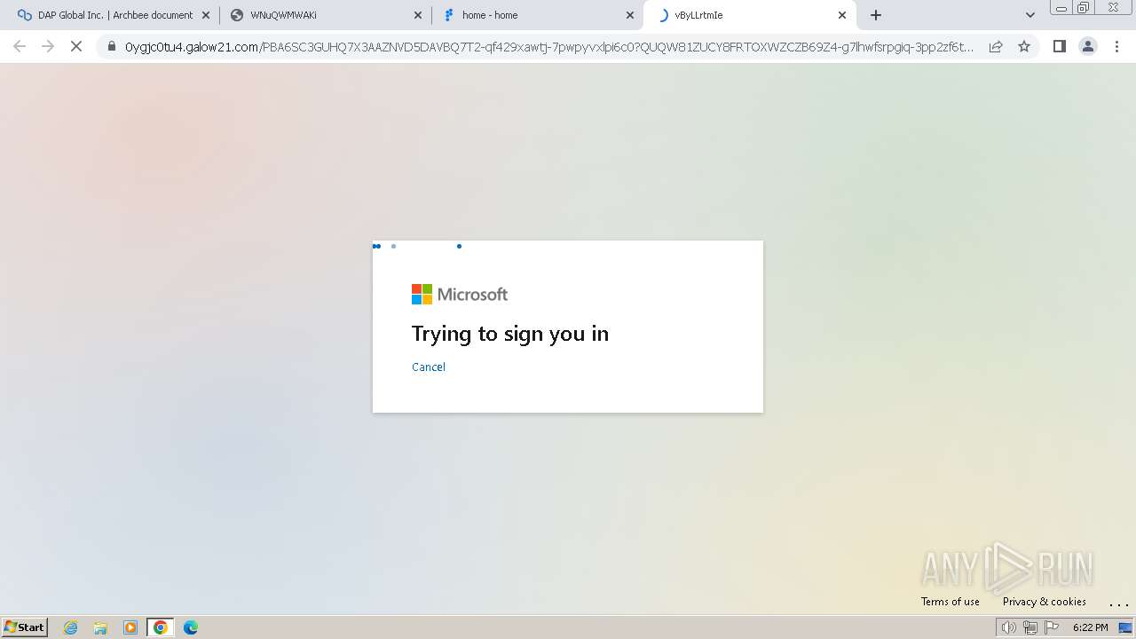
Task: Show desktop via tray monitor icon
Action: (x=1125, y=627)
